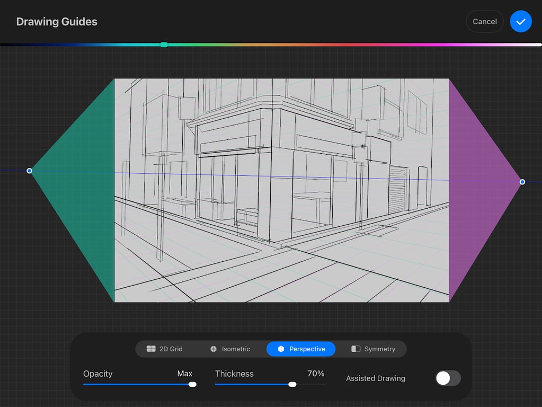This screenshot has height=407, width=542.
Task: Select the left vanishing point node
Action: pos(29,171)
